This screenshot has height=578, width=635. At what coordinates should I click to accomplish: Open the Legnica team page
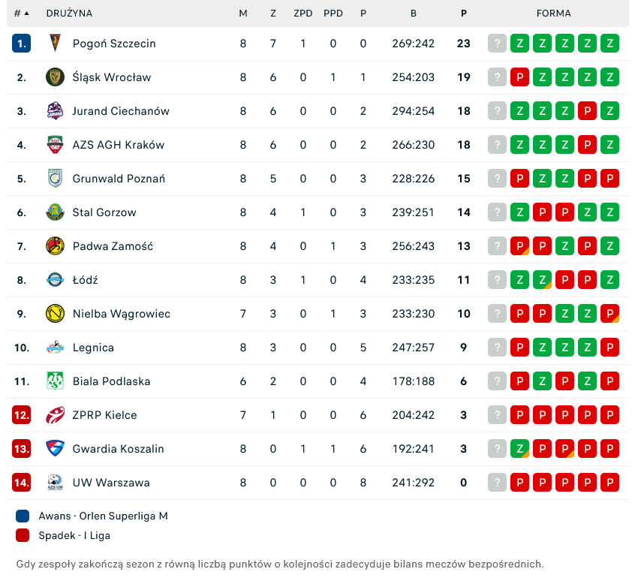click(93, 348)
